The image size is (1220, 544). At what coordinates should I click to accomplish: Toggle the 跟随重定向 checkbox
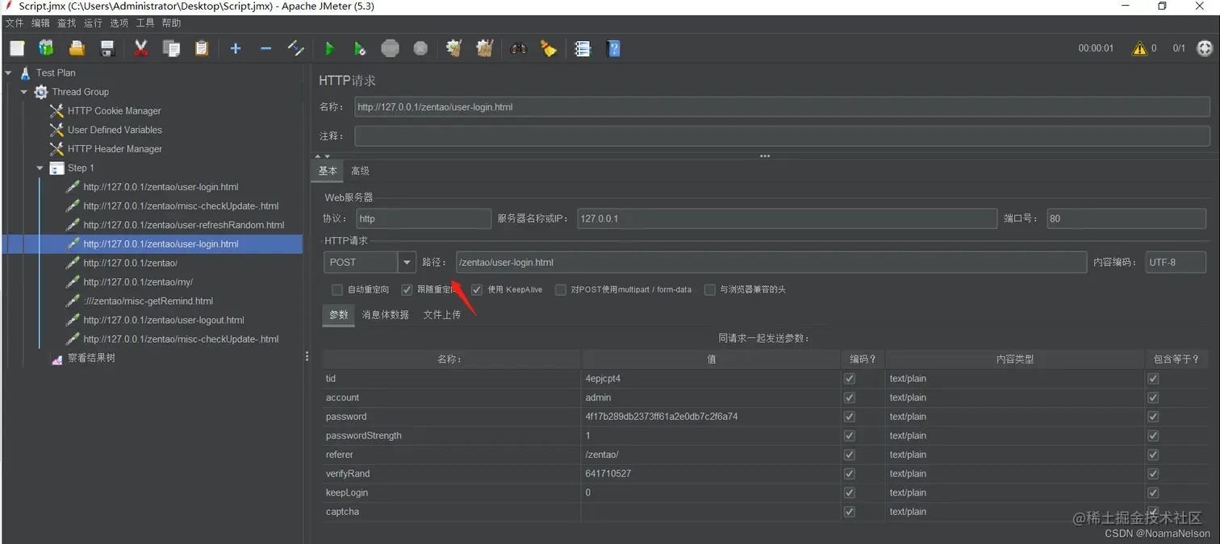[x=407, y=289]
